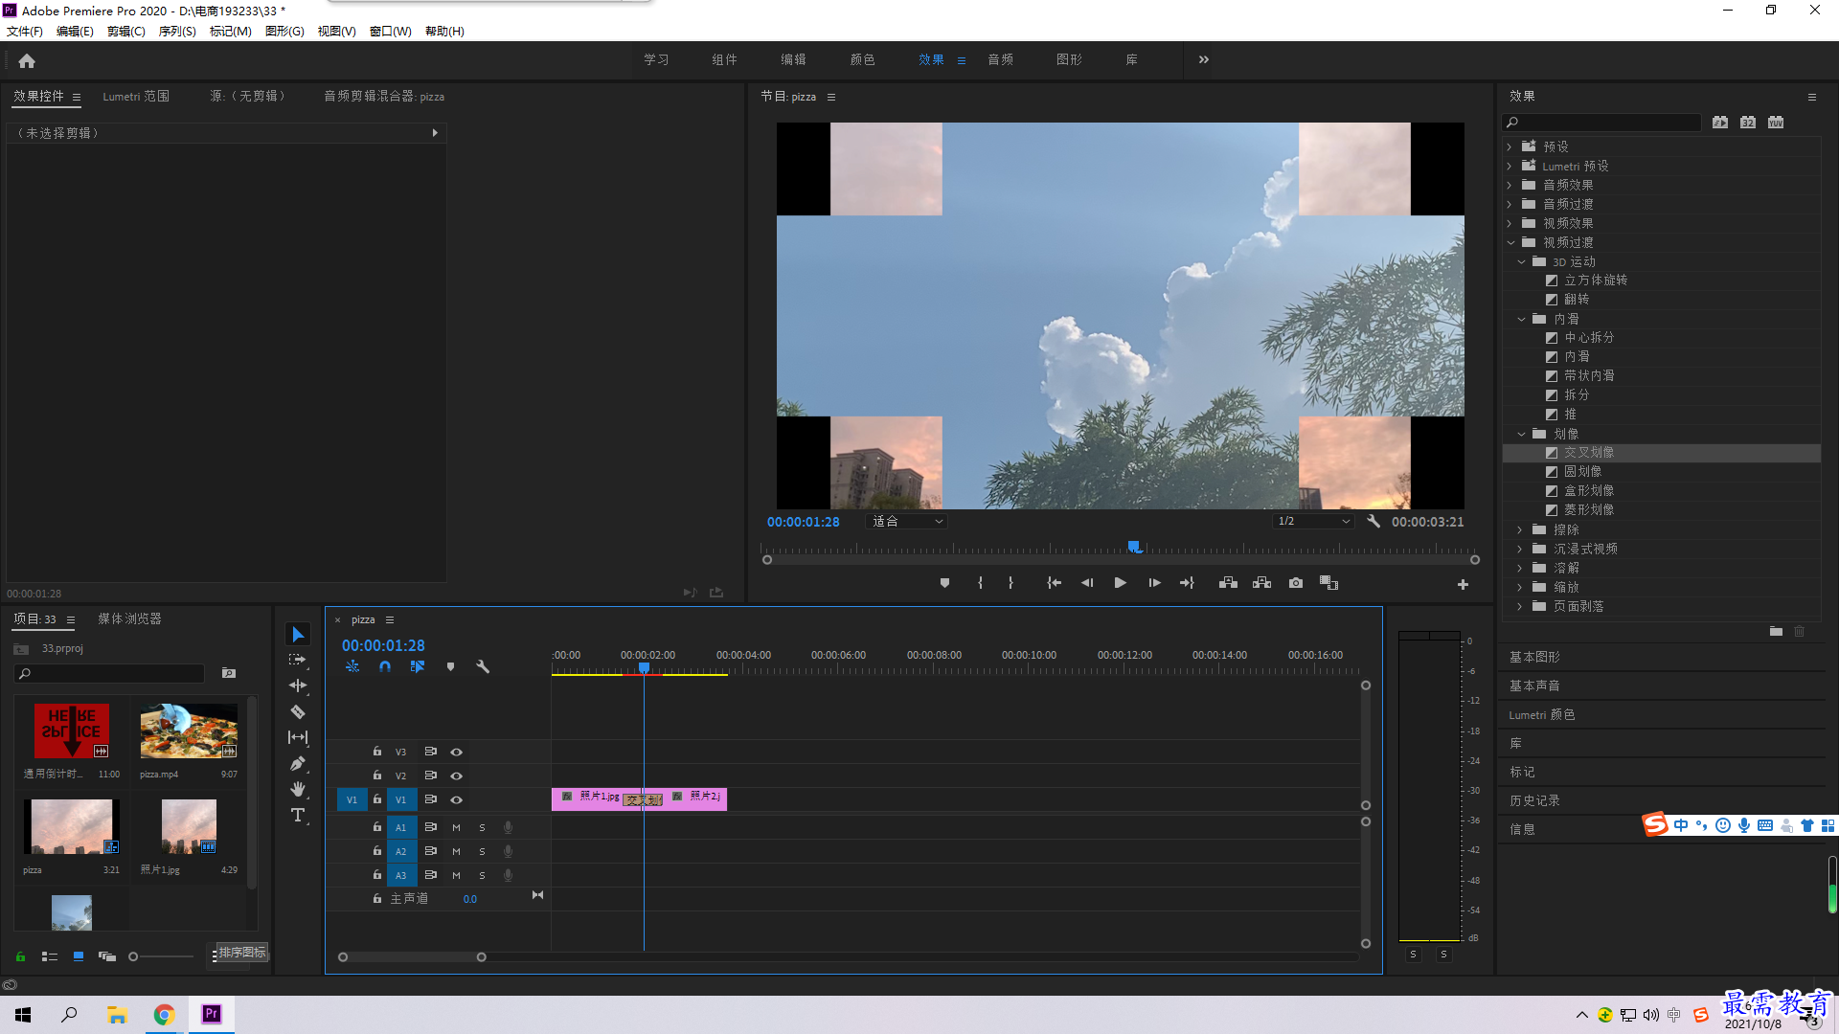1839x1034 pixels.
Task: Open the 媒体浏览器 tab
Action: (x=129, y=619)
